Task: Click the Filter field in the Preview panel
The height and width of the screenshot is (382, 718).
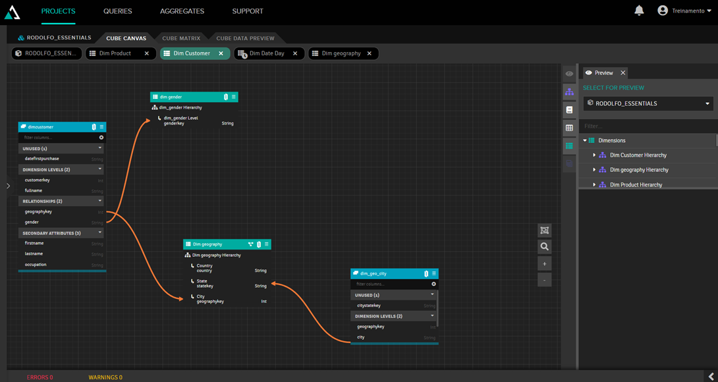Action: [646, 126]
